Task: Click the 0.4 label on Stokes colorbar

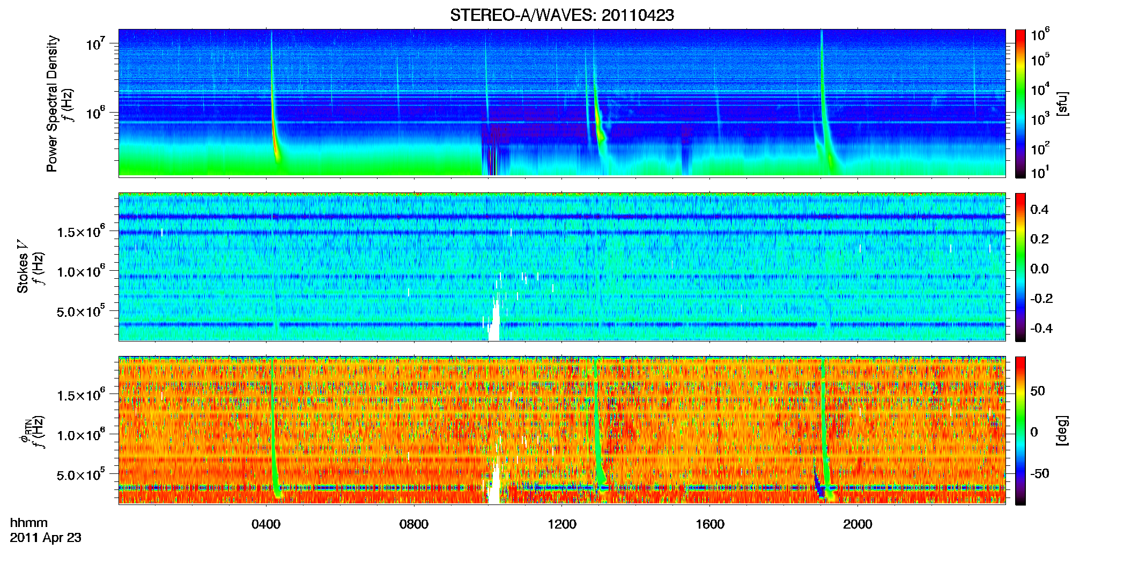Action: pos(1039,210)
